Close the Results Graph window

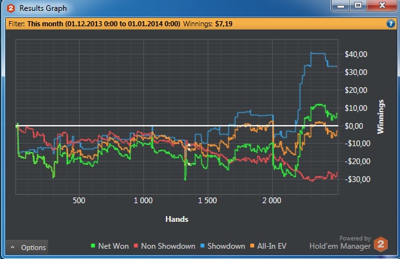click(382, 5)
